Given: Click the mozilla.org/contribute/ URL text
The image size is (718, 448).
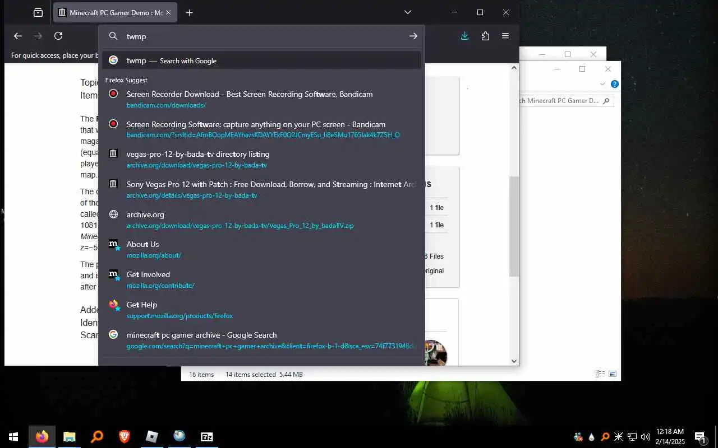Looking at the screenshot, I should 160,286.
